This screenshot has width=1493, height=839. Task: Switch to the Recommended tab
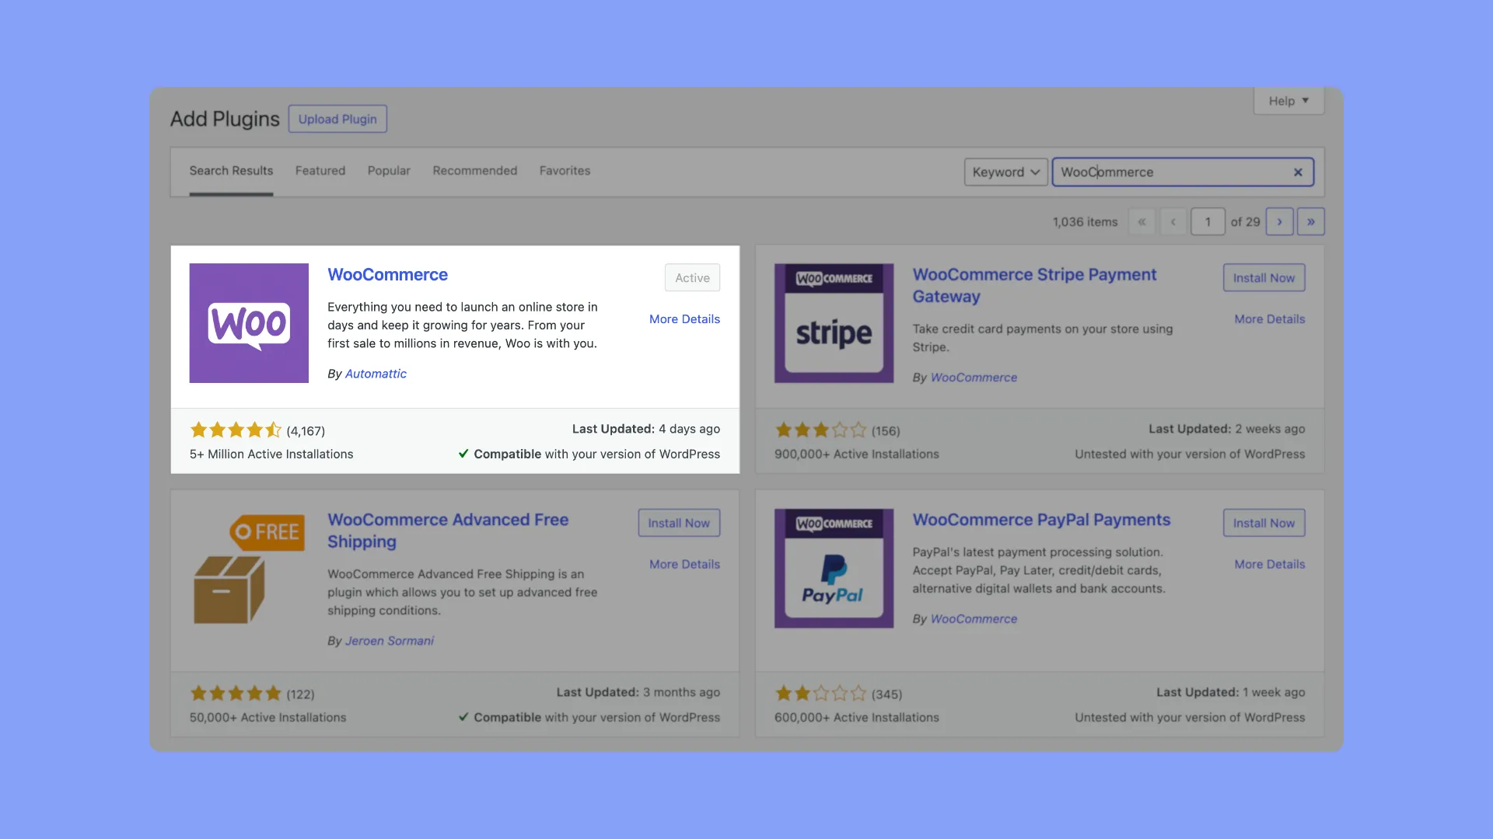(475, 171)
